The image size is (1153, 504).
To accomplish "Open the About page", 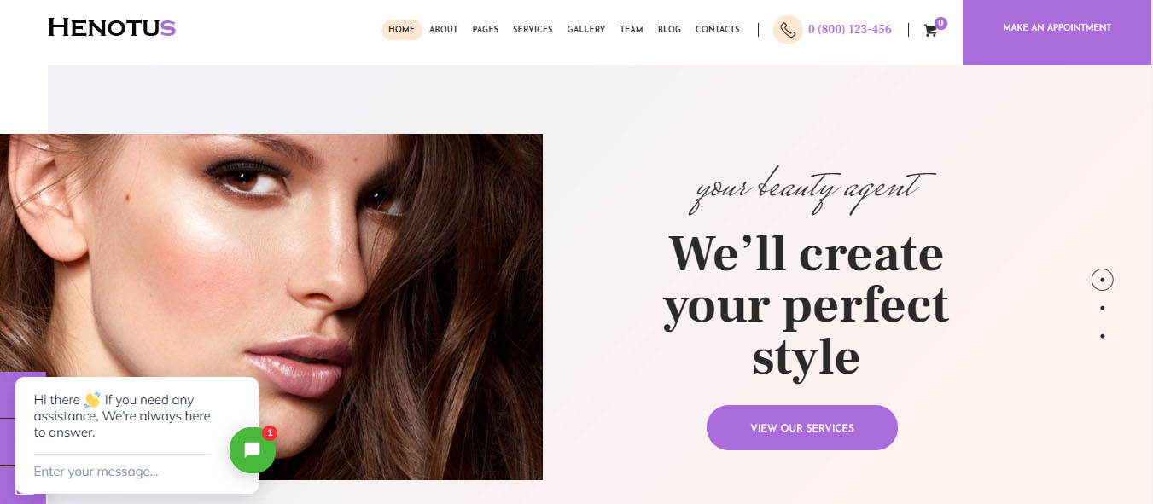I will [444, 30].
